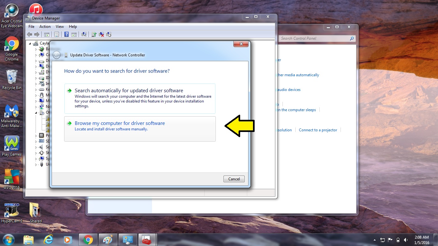Select the Keyboards category icon
The width and height of the screenshot is (438, 246).
click(x=41, y=89)
